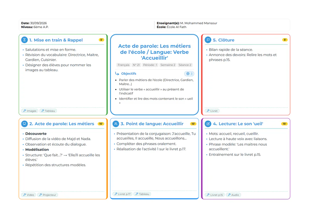The height and width of the screenshot is (218, 309).
Task: Click the line 'Bilan rapide de la séance.'
Action: [231, 50]
